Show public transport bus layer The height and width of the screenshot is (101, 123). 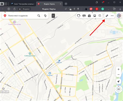click(x=95, y=16)
